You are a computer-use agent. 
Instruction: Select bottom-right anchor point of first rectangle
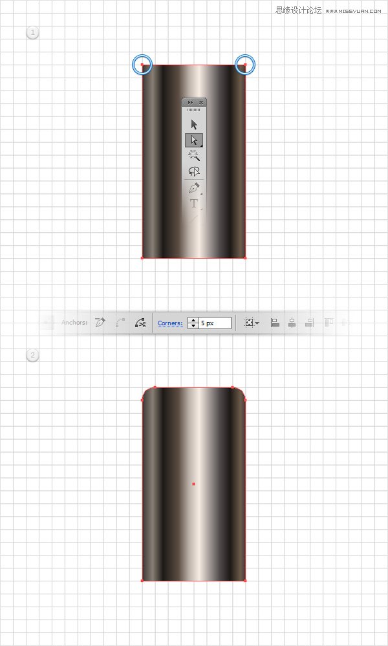tap(245, 258)
